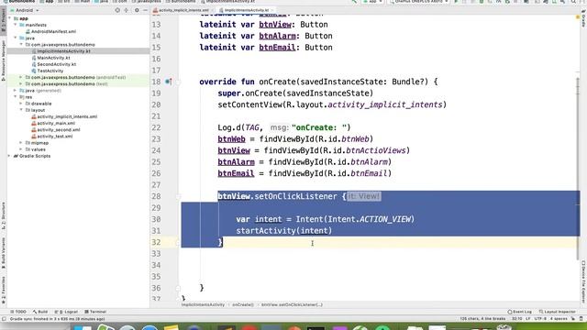Click the LF line separator indicator
587x330 pixels.
click(528, 319)
